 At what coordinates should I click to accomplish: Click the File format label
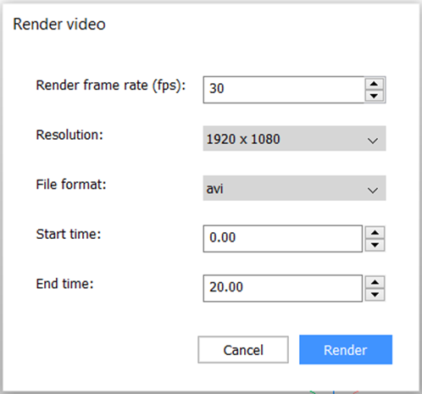tap(71, 185)
